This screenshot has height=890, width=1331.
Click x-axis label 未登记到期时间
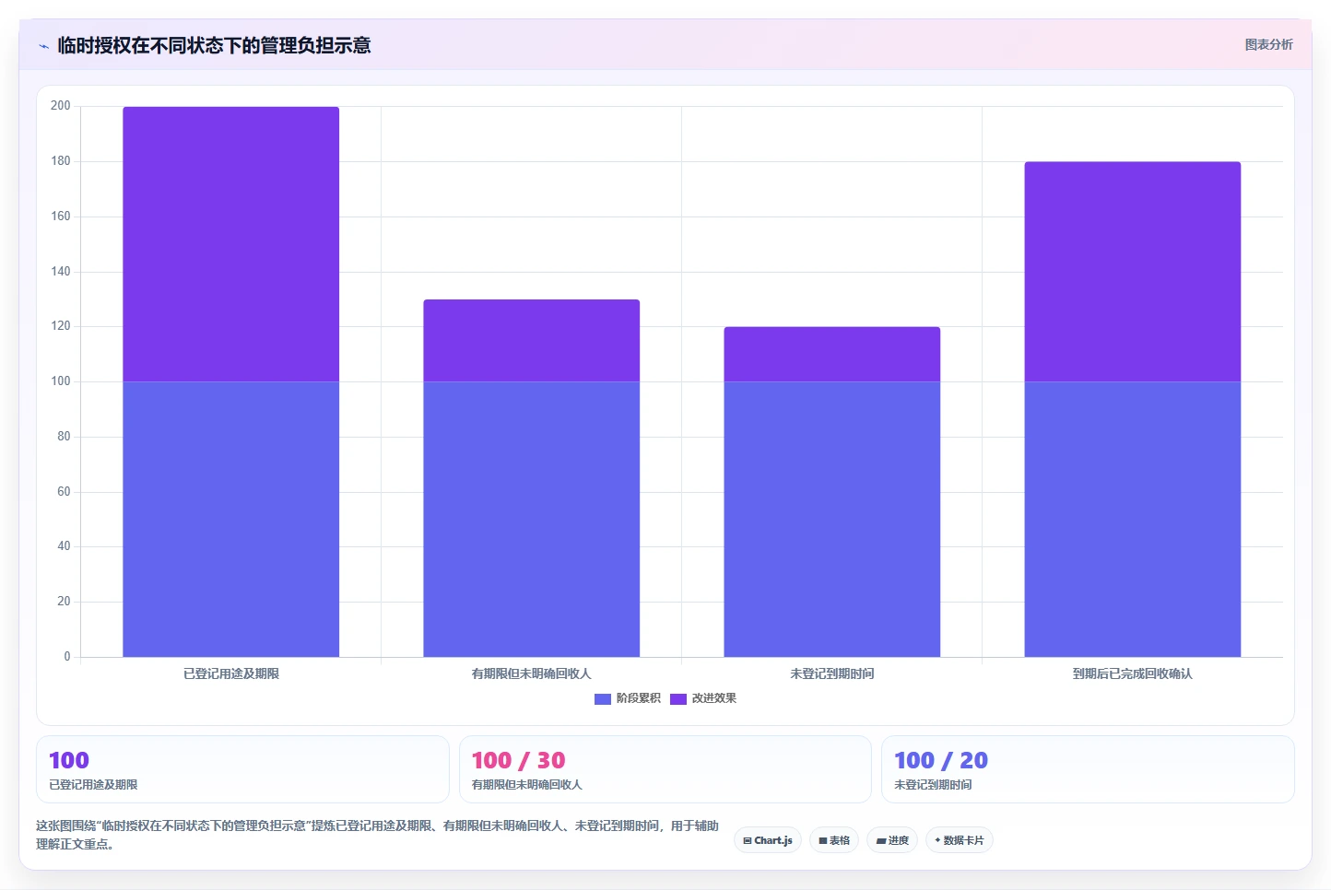(832, 673)
